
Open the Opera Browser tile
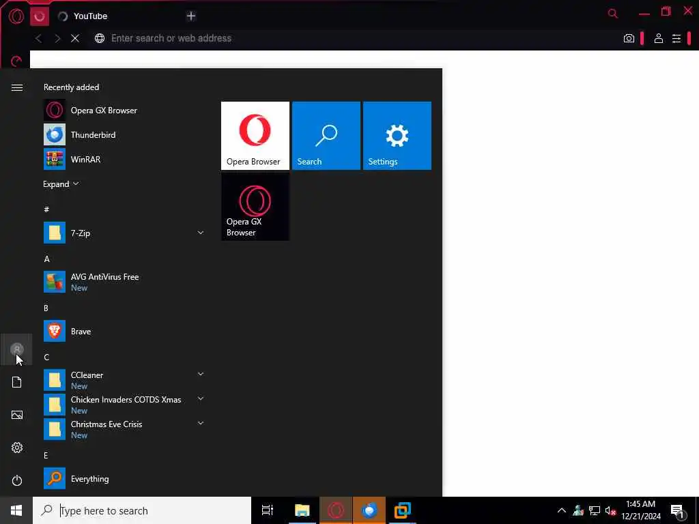(255, 136)
